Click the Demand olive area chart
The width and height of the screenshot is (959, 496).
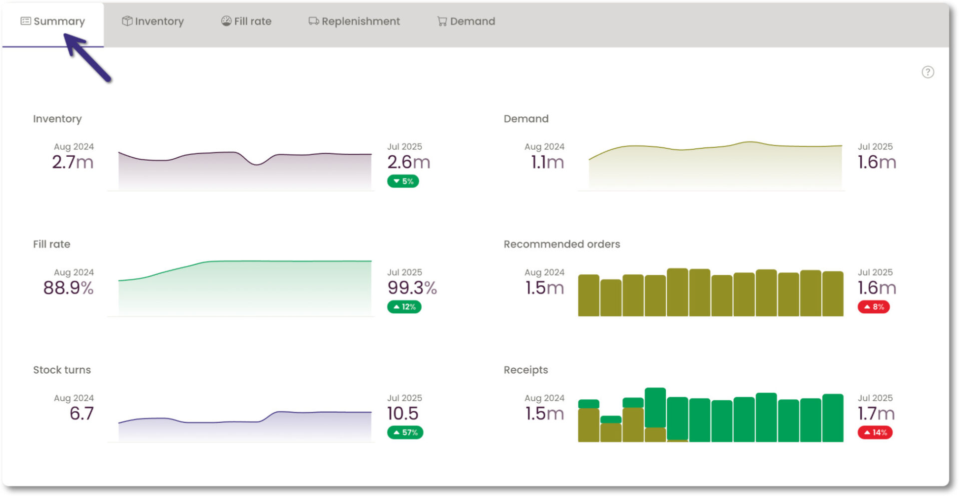[x=715, y=166]
